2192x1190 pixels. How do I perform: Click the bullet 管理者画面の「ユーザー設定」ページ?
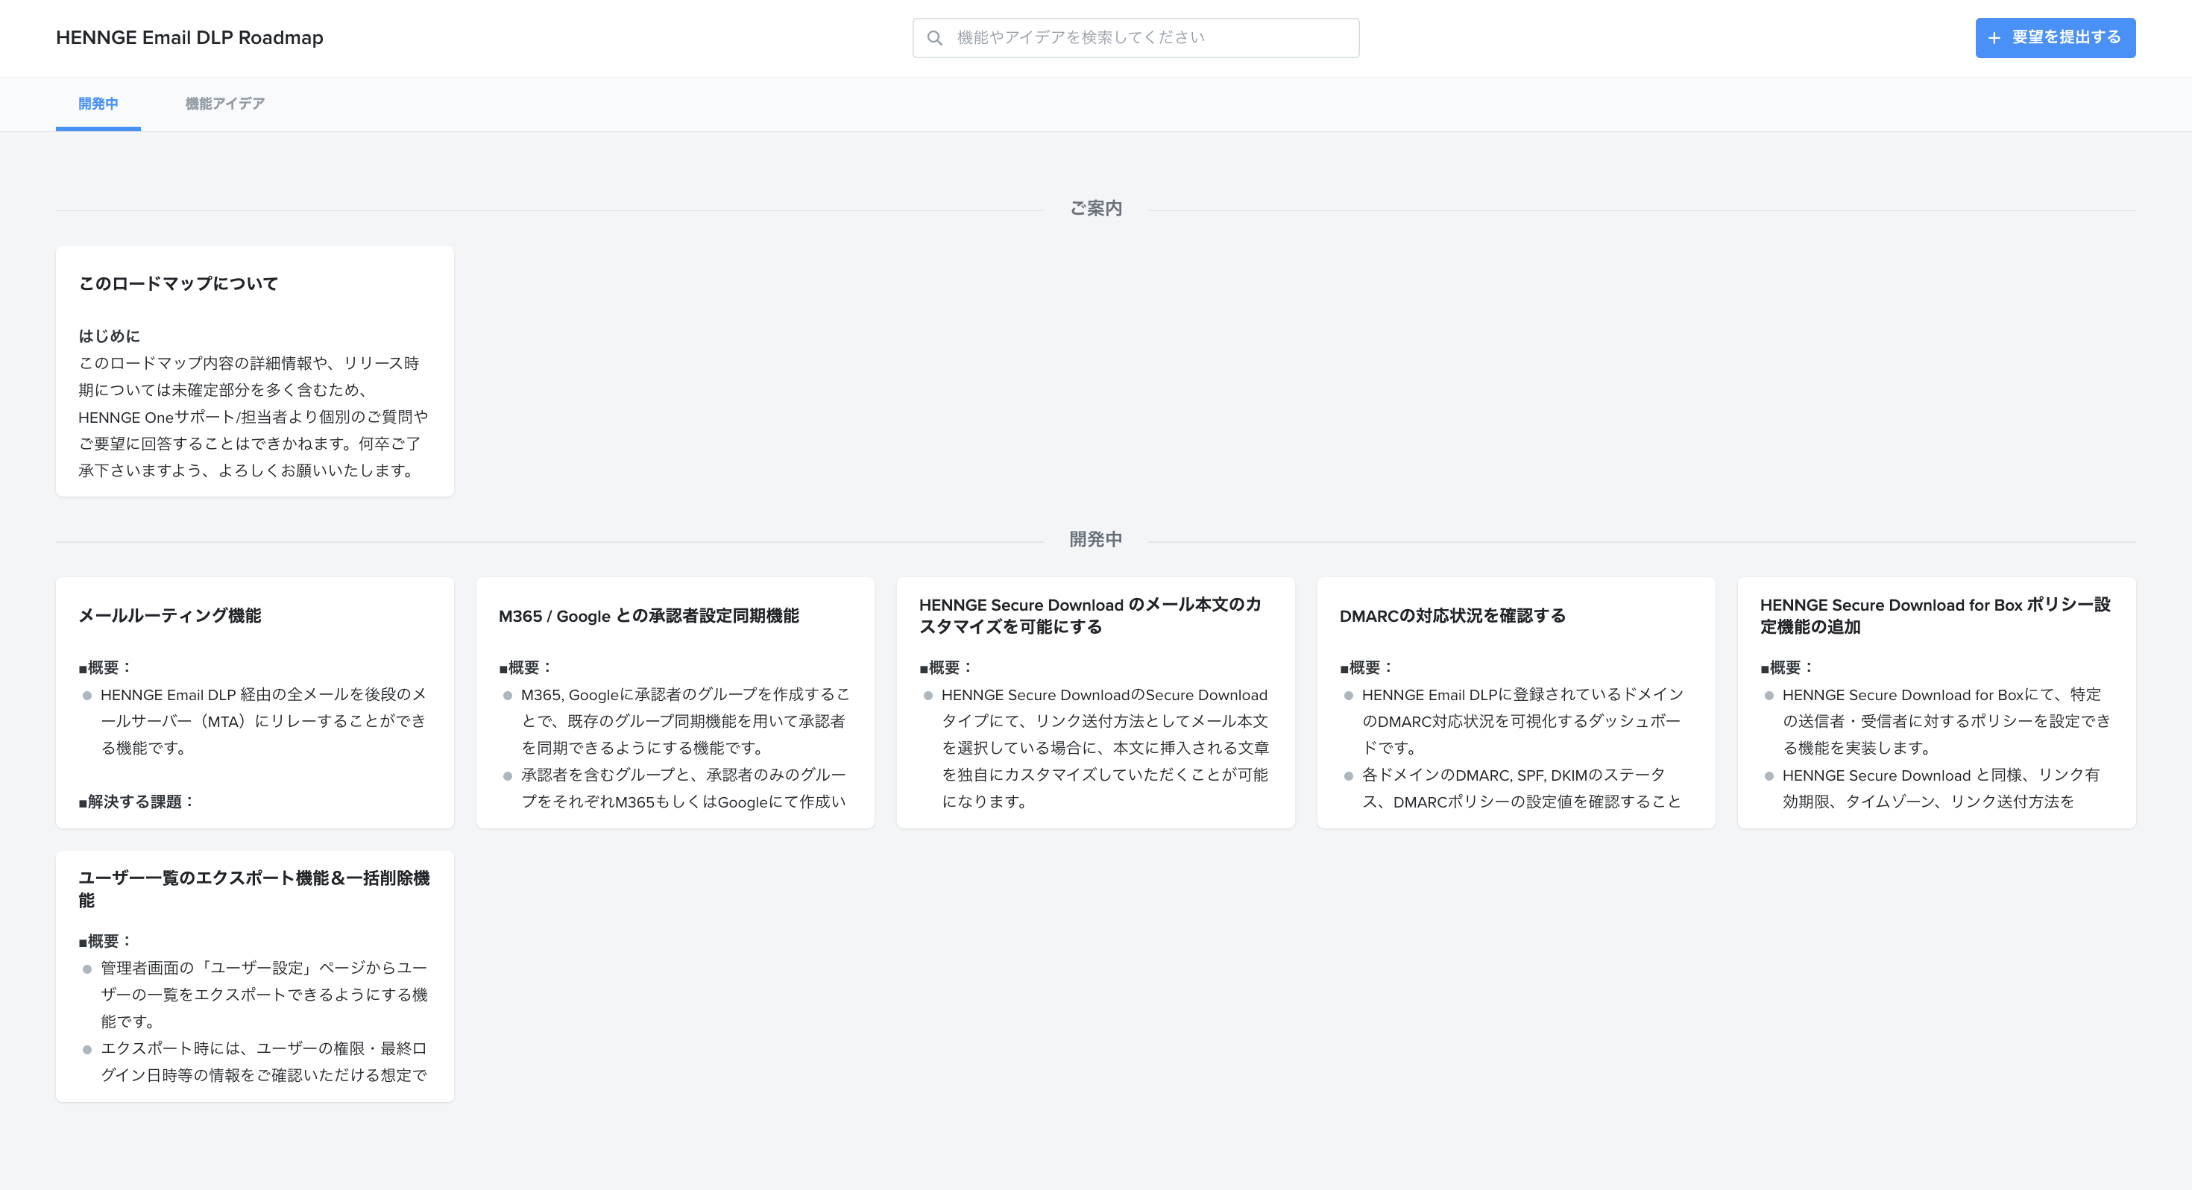tap(264, 994)
